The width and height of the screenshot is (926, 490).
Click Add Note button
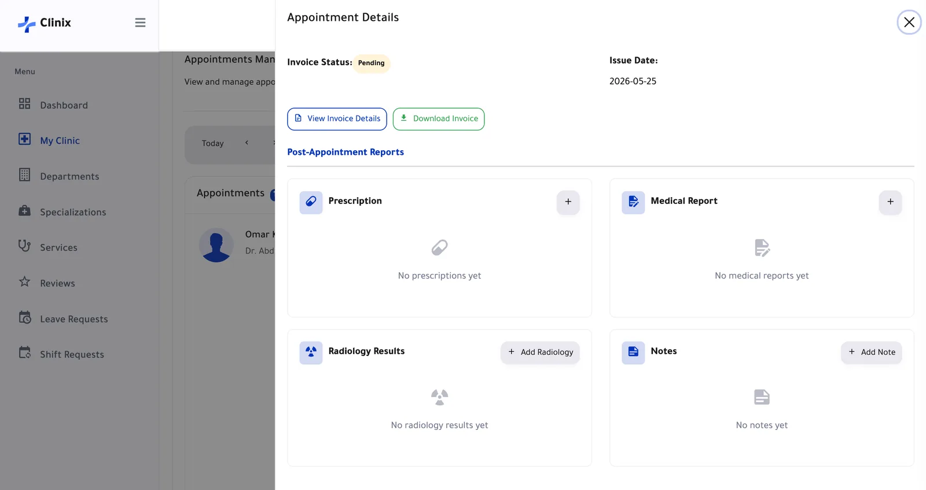(871, 352)
